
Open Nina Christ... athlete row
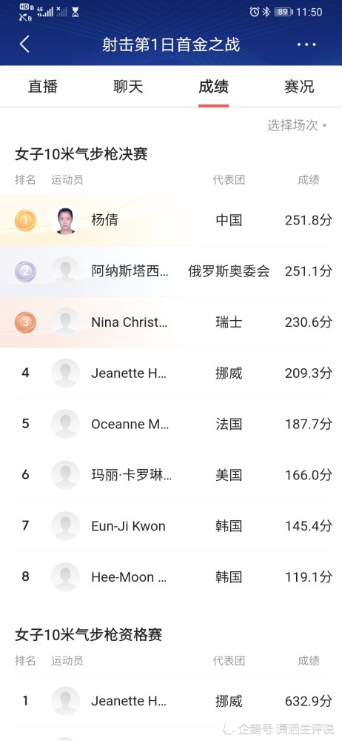coord(171,322)
